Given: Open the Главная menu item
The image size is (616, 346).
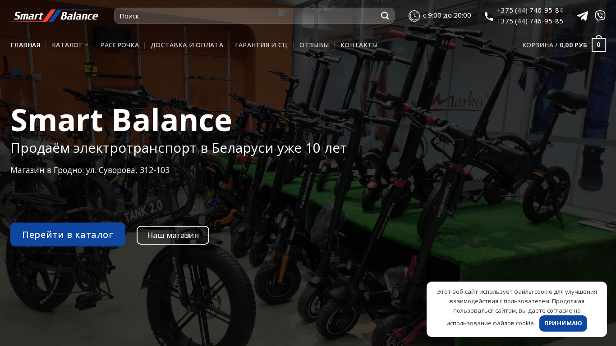Looking at the screenshot, I should tap(25, 45).
